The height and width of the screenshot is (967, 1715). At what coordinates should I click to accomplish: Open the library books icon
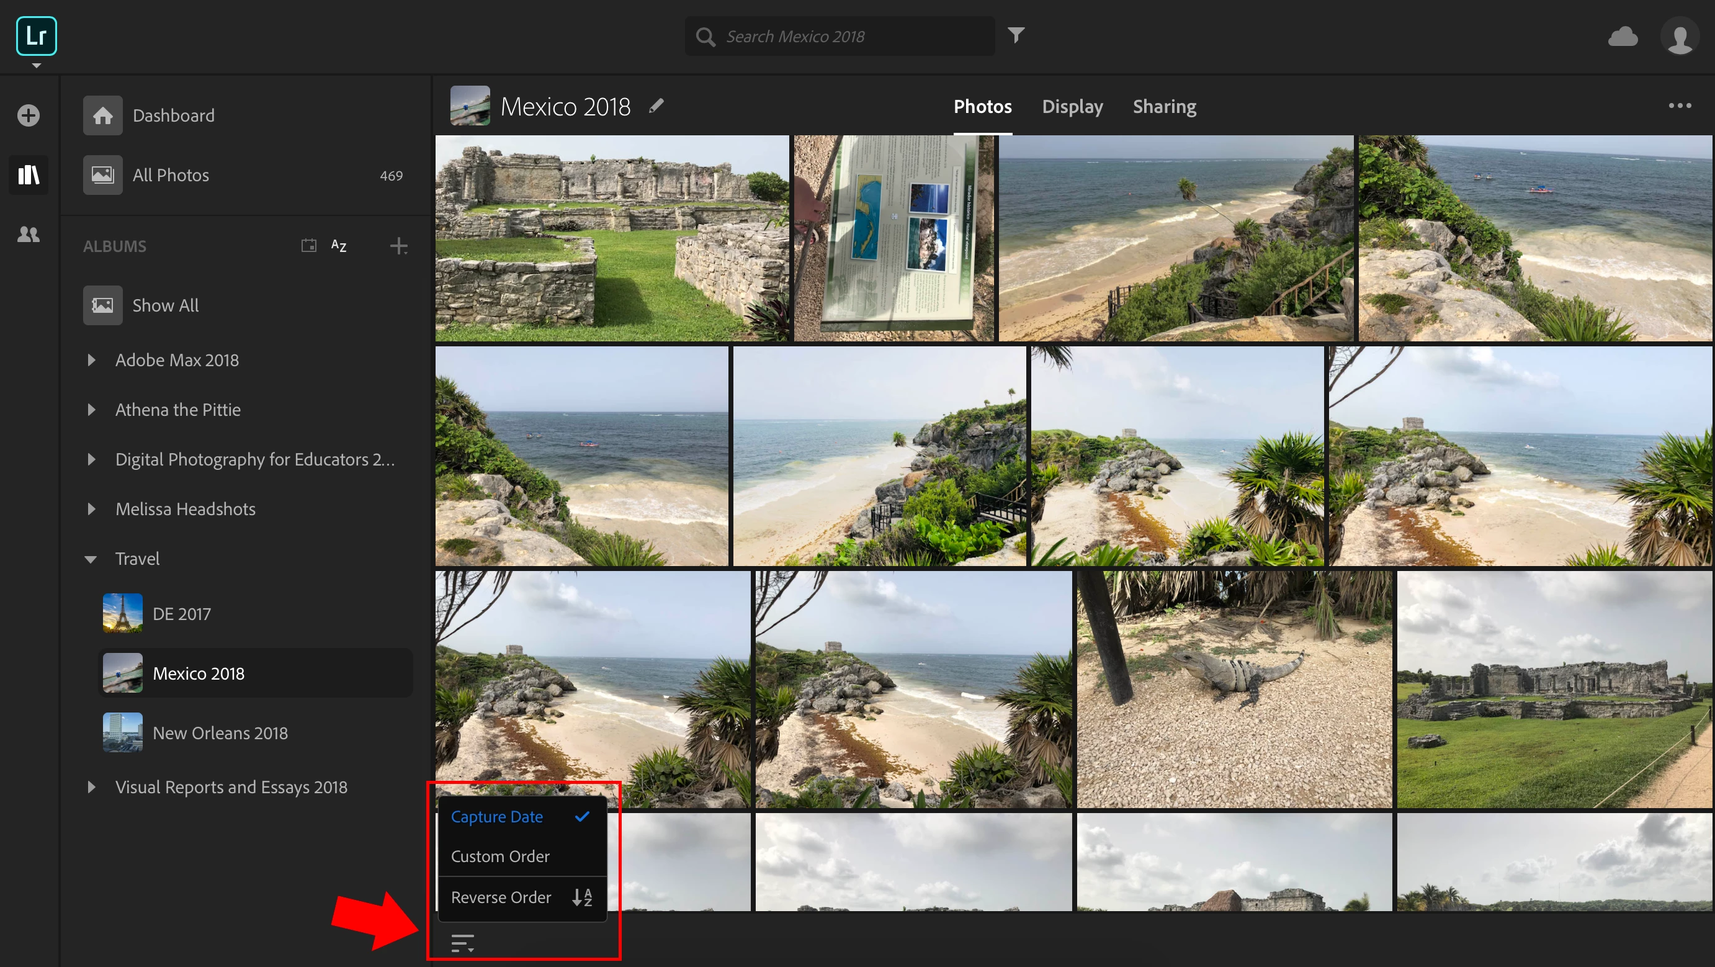28,175
